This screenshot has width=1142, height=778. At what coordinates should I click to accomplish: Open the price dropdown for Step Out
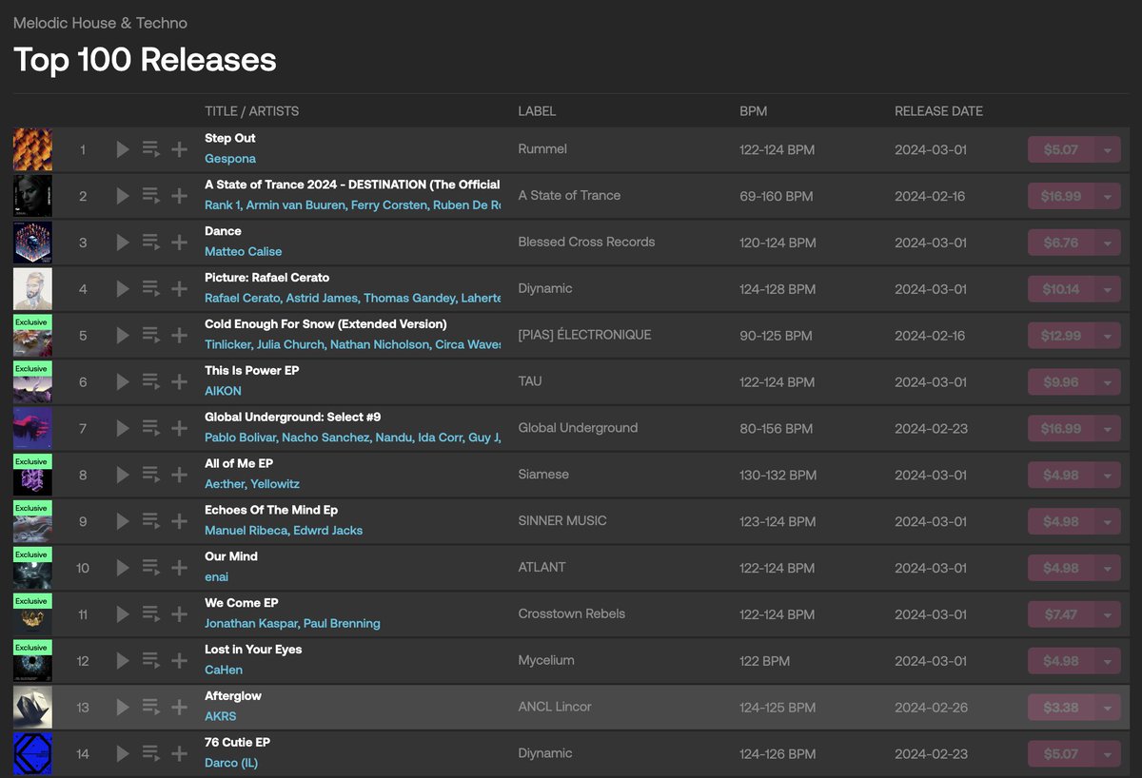click(1109, 149)
